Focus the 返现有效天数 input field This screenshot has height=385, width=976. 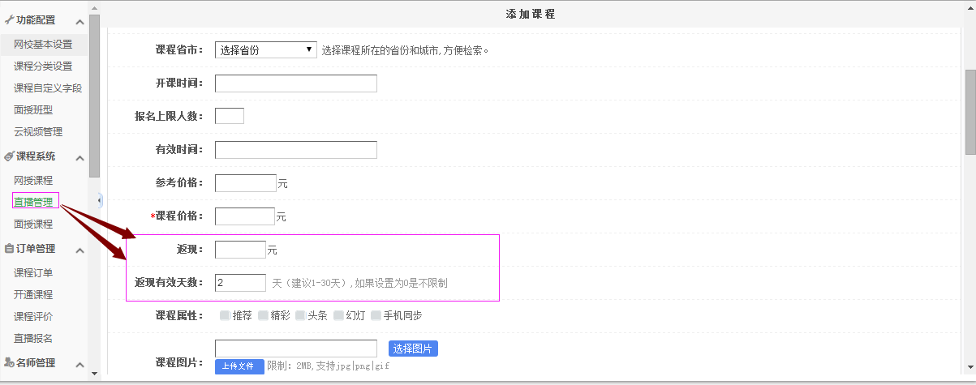240,283
